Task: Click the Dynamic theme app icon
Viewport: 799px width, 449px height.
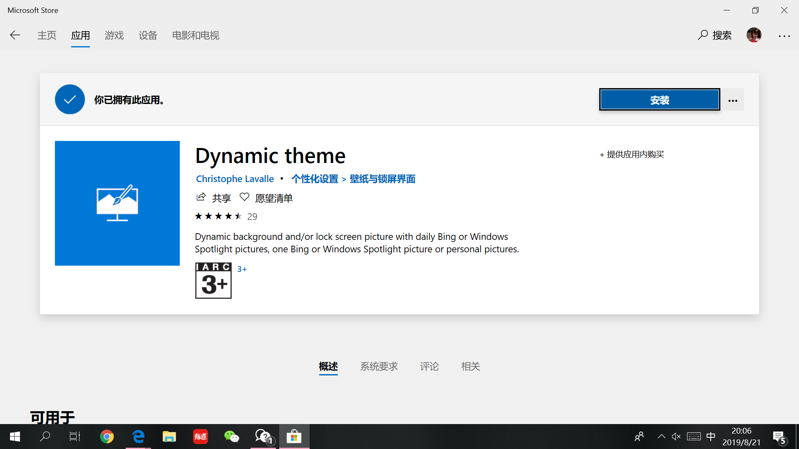Action: click(x=117, y=203)
